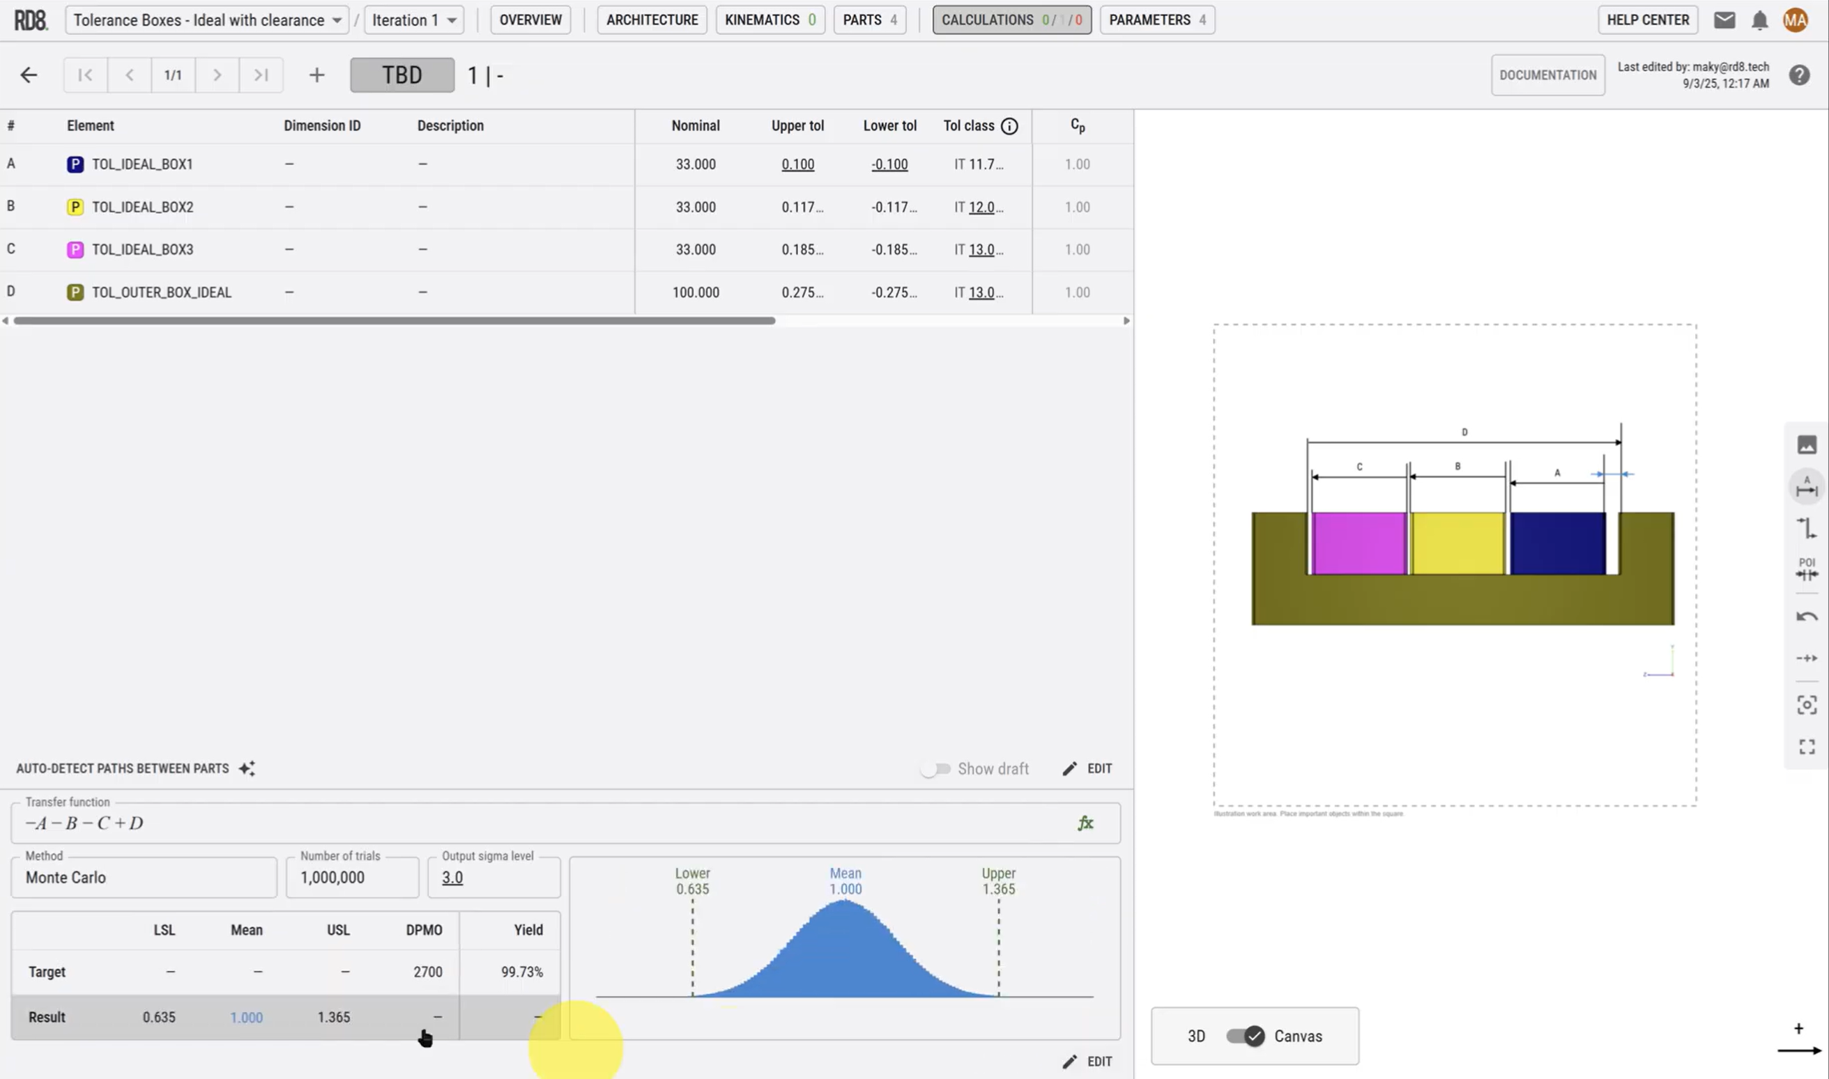Click the image icon in right toolbar
The image size is (1829, 1079).
pos(1807,444)
